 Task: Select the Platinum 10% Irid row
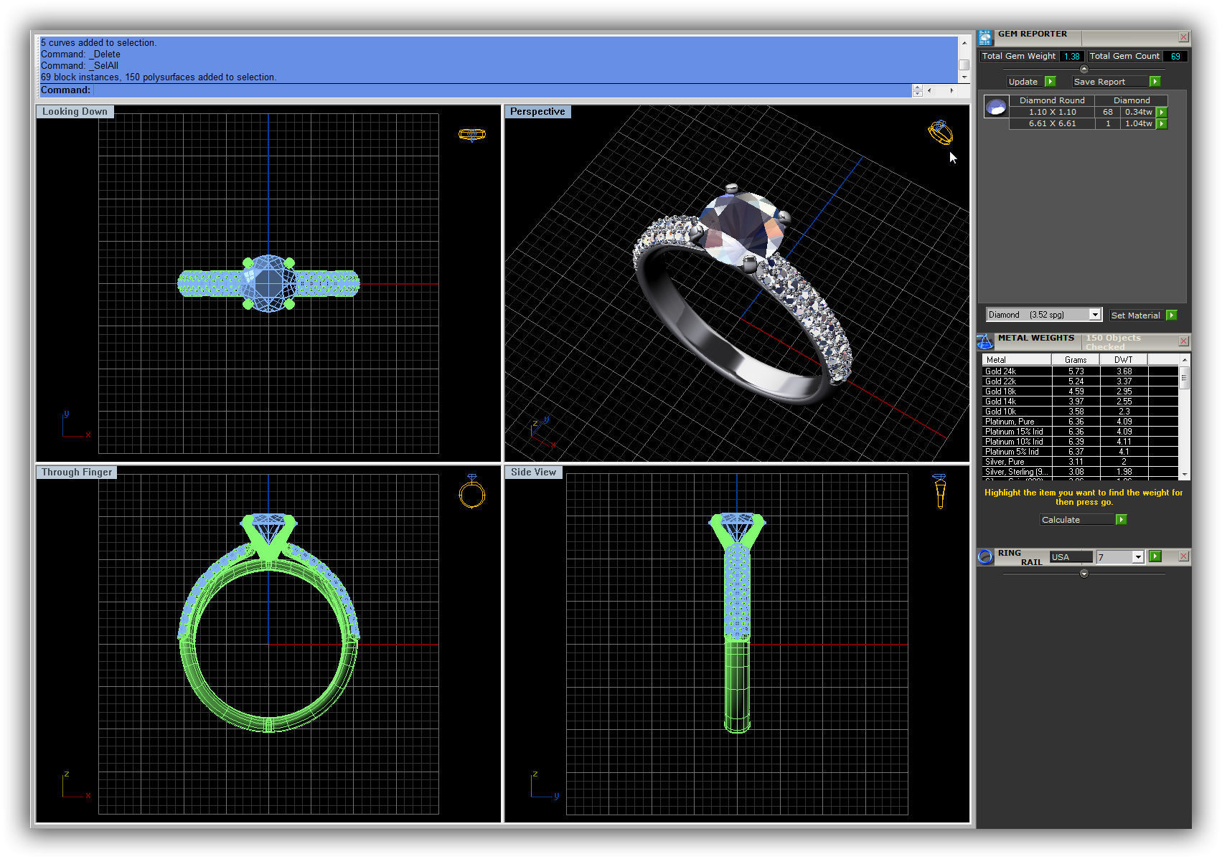(x=1080, y=442)
